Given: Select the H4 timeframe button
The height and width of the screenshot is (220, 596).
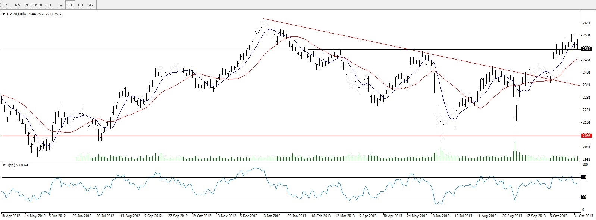Looking at the screenshot, I should coord(59,5).
